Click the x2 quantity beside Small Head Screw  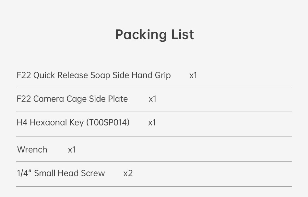(x=128, y=173)
